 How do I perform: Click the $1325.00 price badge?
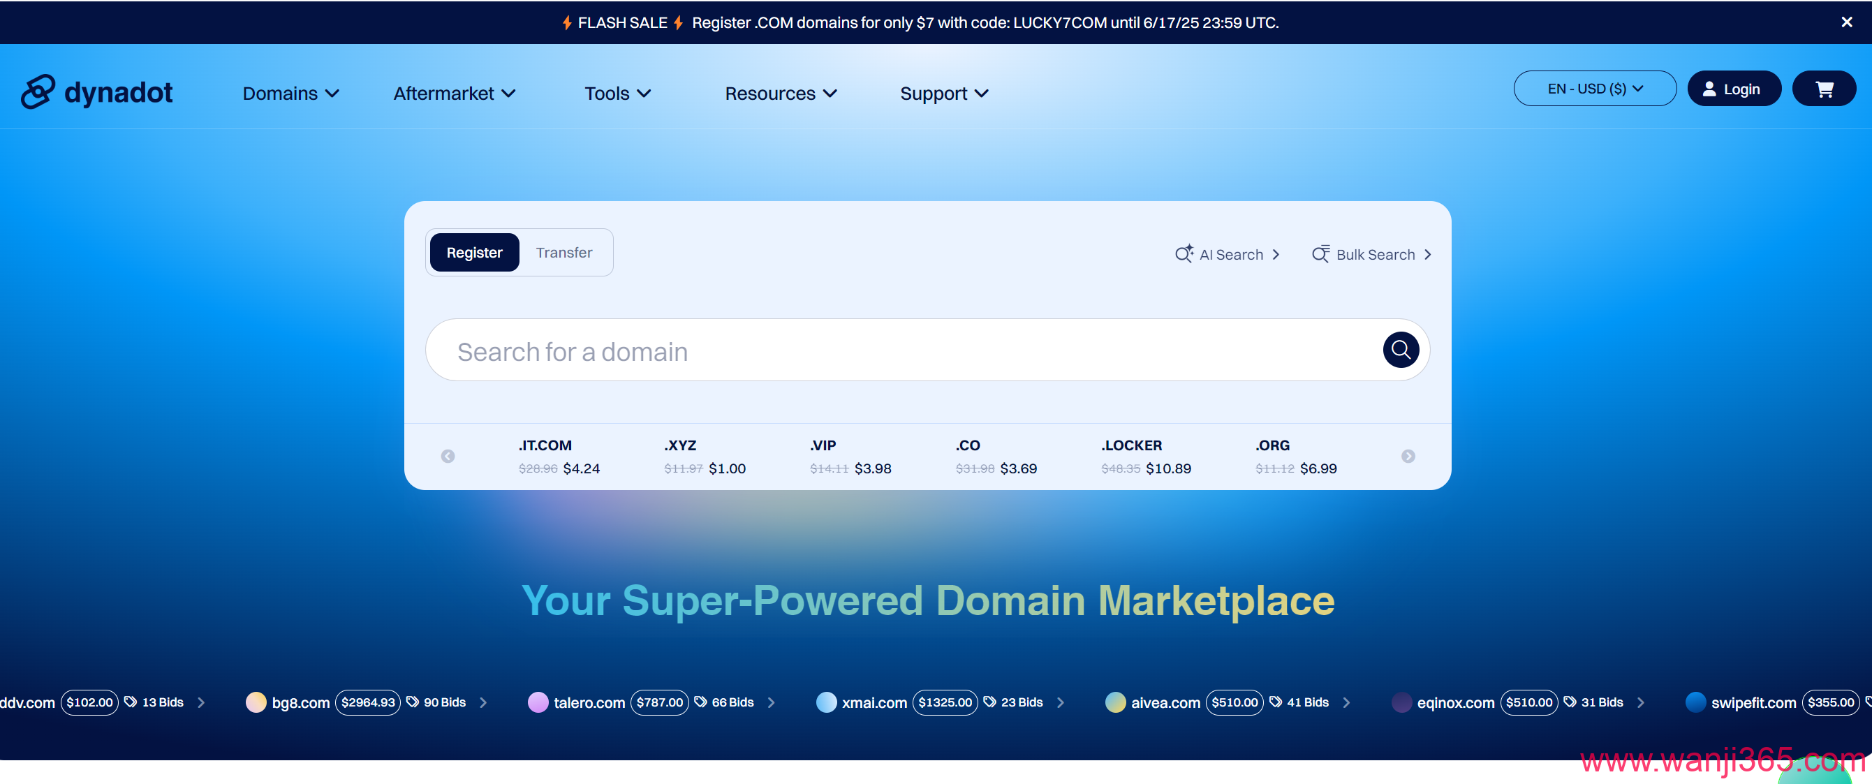(x=945, y=702)
